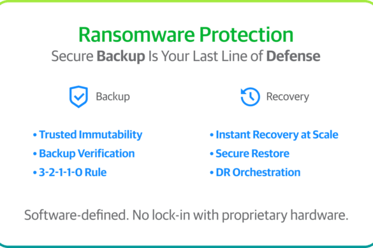The image size is (373, 248).
Task: Click the green Ransomware Protection heading
Action: (x=186, y=34)
